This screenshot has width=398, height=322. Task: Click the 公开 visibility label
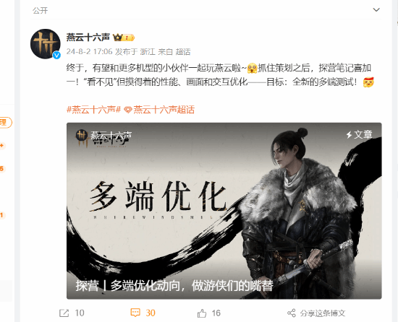pyautogui.click(x=40, y=10)
